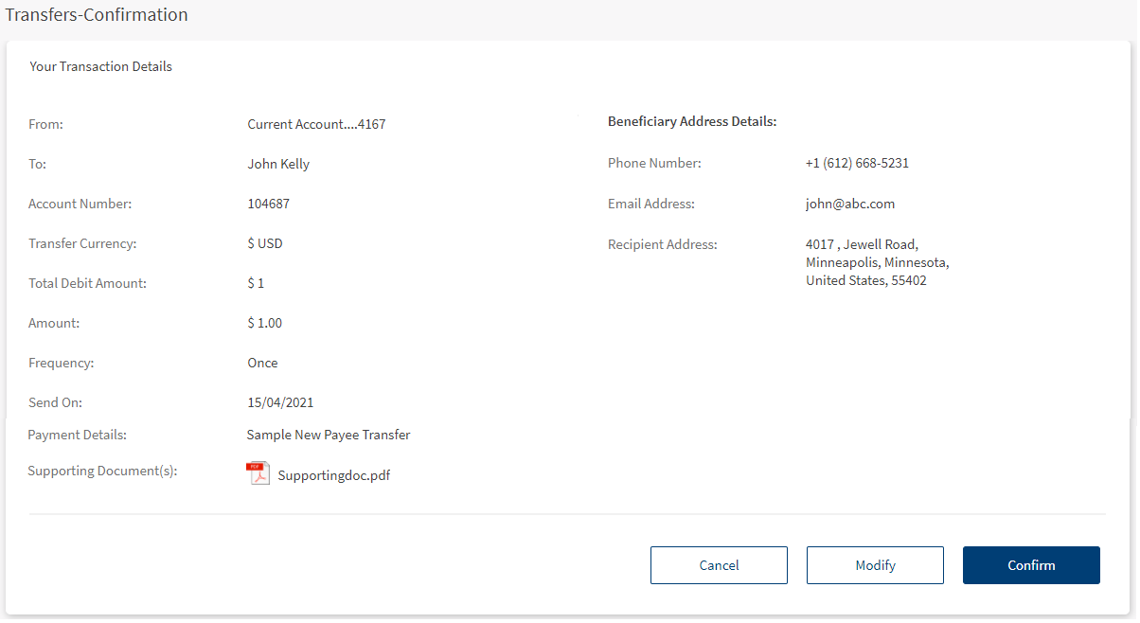Click the payee name John Kelly
This screenshot has width=1140, height=623.
click(x=278, y=164)
